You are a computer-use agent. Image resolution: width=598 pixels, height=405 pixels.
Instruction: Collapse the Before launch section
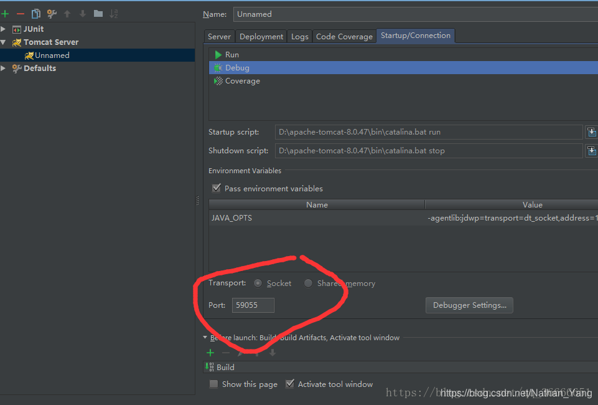pos(205,338)
